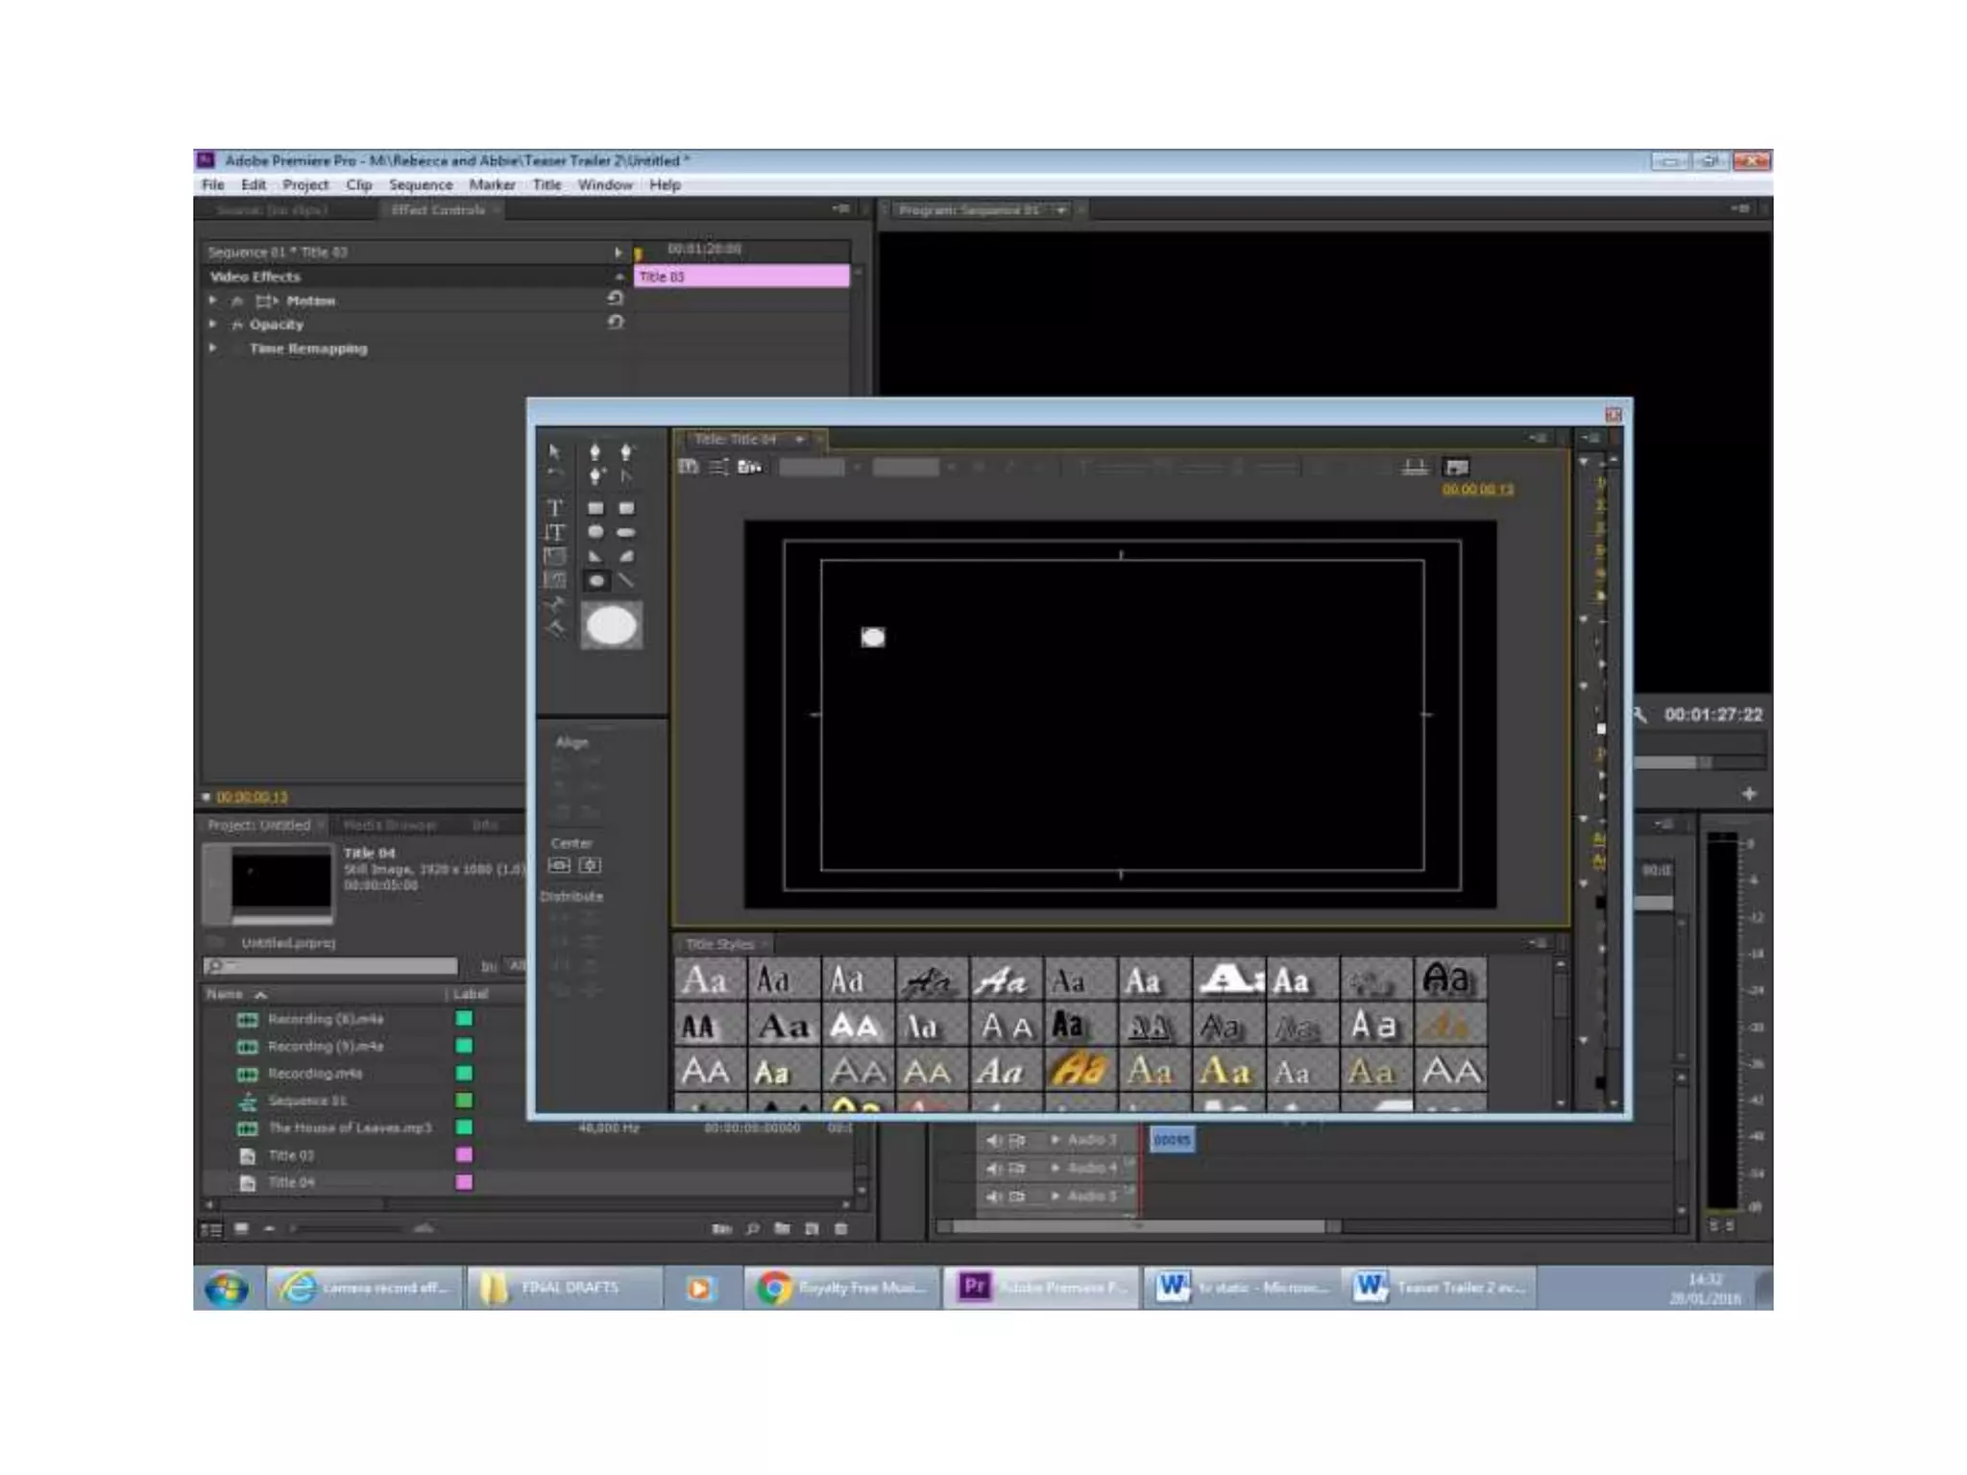This screenshot has width=1967, height=1475.
Task: Select the horizontal Type tool
Action: 554,507
